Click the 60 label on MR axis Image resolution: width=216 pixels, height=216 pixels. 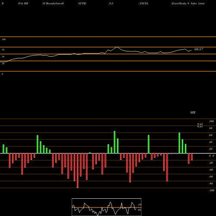pos(211,135)
